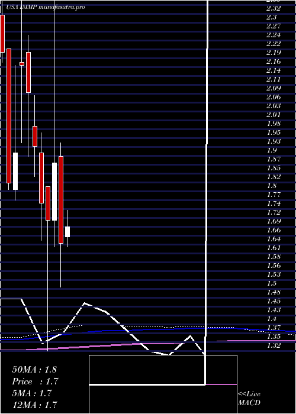Screen dimensions: 296x414
Task: Click the 2.11 price axis label
Action: point(274,79)
